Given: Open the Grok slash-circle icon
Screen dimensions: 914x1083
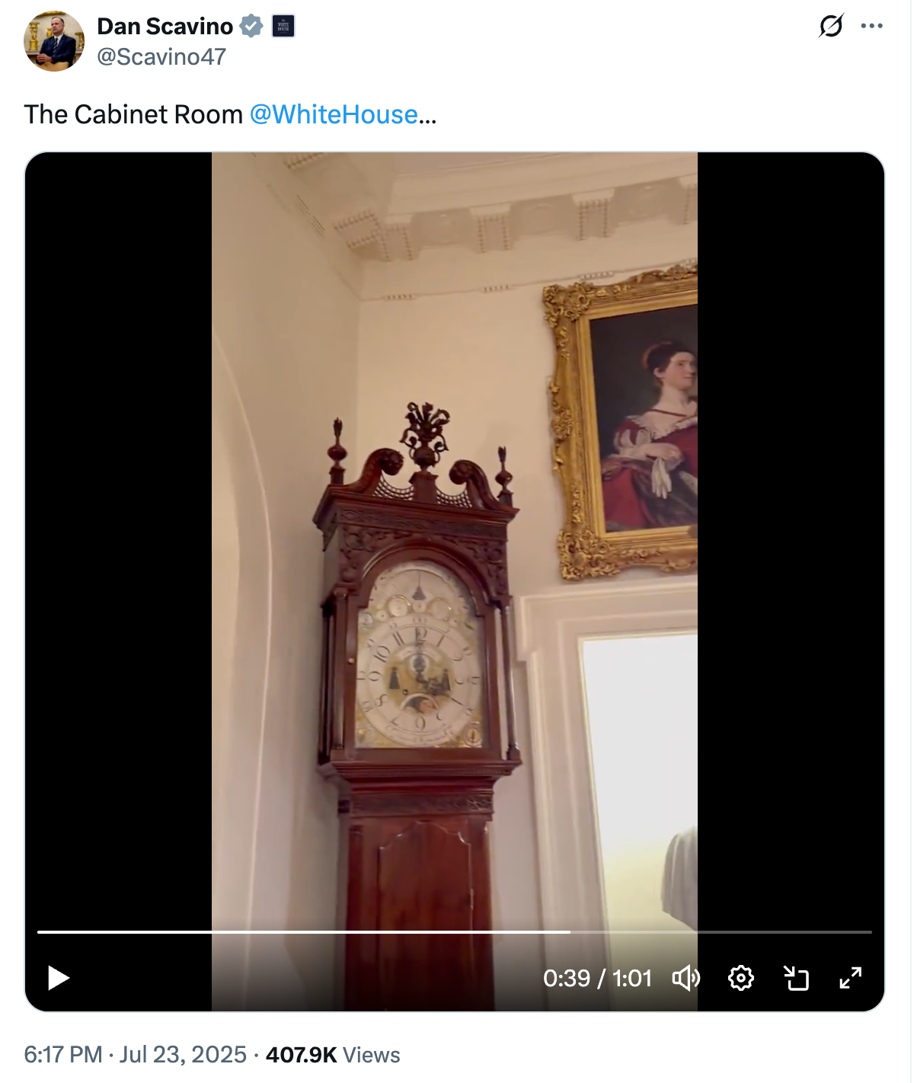Looking at the screenshot, I should pos(831,26).
